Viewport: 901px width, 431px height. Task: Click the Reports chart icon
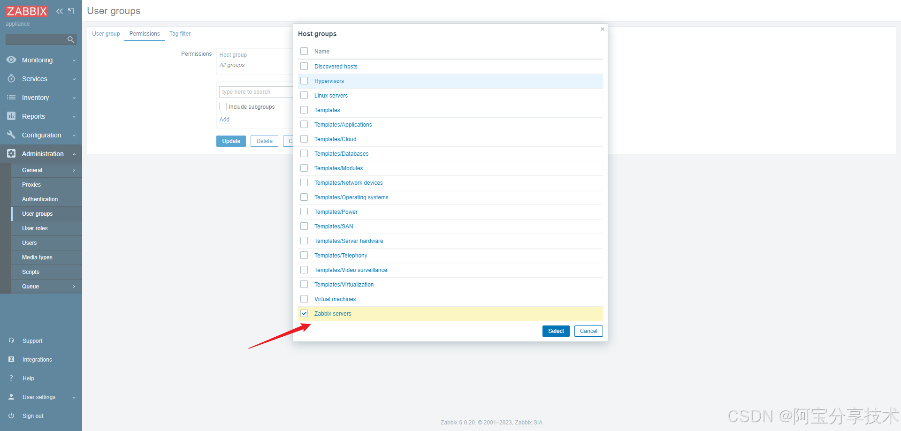pyautogui.click(x=11, y=116)
